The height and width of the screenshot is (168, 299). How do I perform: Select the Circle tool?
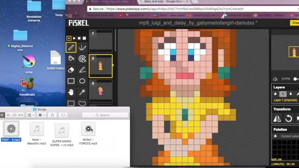[82, 81]
